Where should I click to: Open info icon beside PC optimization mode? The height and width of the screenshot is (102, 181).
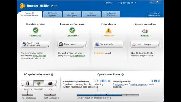click(52, 75)
